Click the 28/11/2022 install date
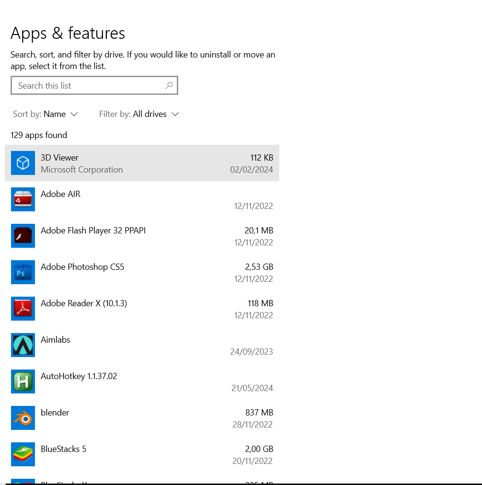The height and width of the screenshot is (485, 482). point(252,425)
